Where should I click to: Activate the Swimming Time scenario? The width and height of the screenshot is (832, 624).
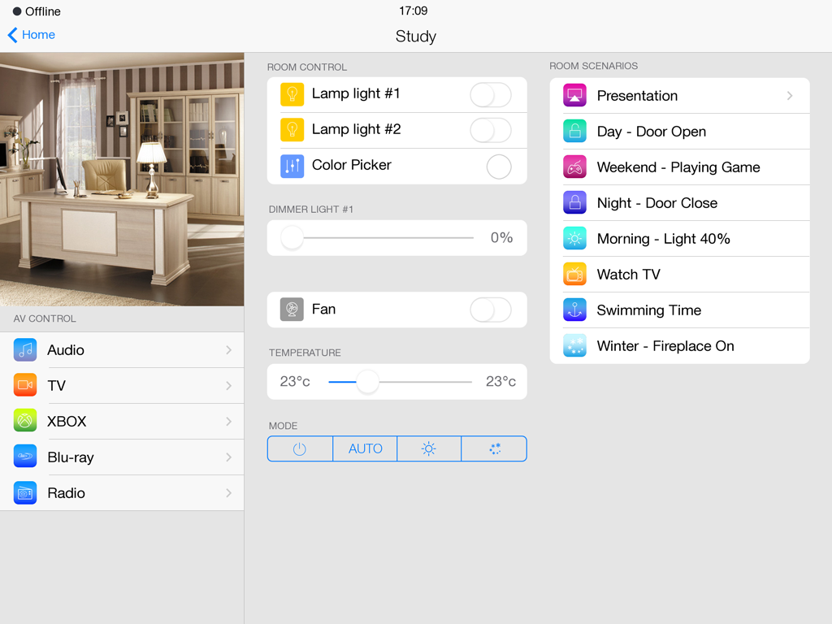[680, 310]
